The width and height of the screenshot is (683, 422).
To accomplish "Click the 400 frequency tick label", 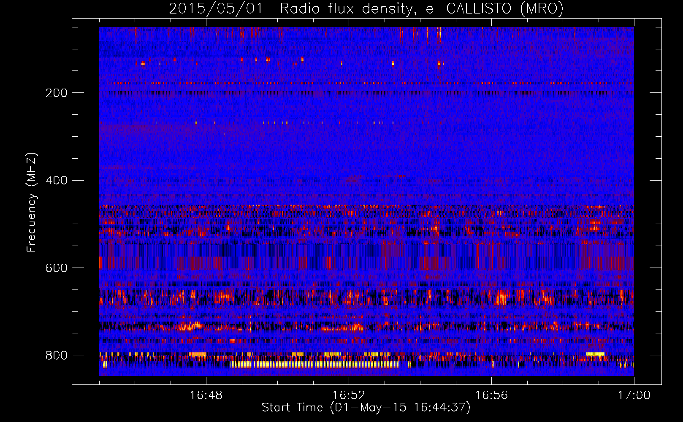I will pos(57,181).
